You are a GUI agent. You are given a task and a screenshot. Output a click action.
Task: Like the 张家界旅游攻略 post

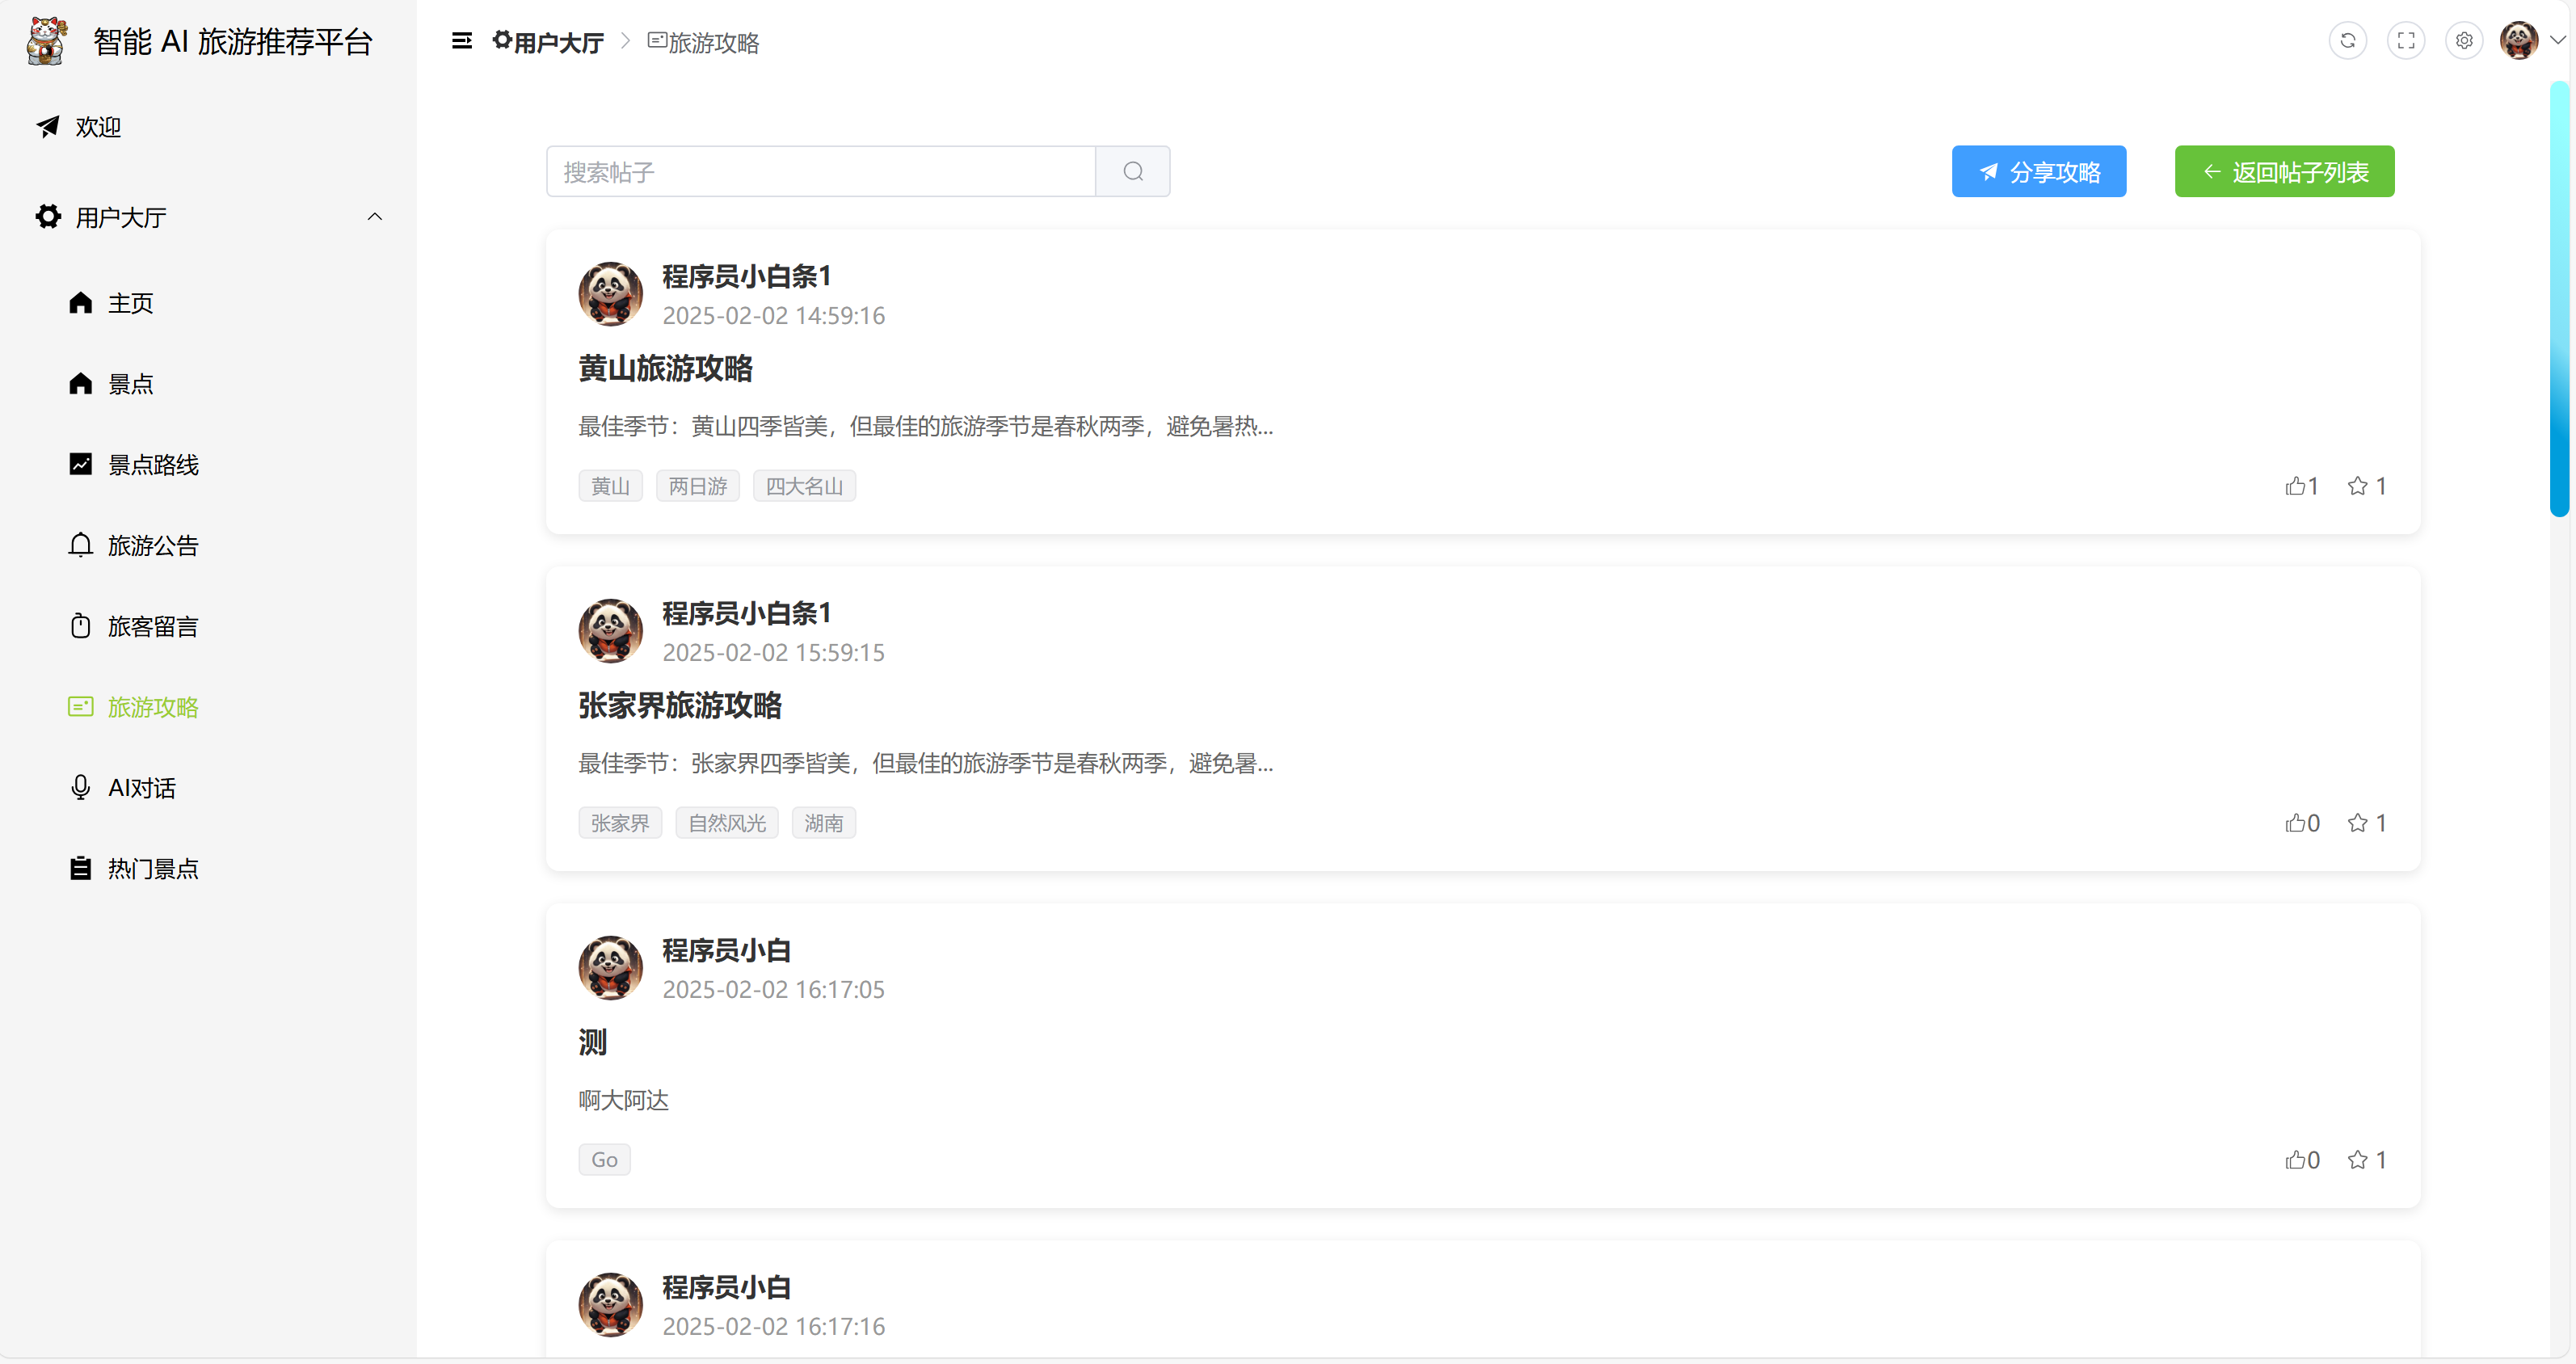pyautogui.click(x=2301, y=823)
